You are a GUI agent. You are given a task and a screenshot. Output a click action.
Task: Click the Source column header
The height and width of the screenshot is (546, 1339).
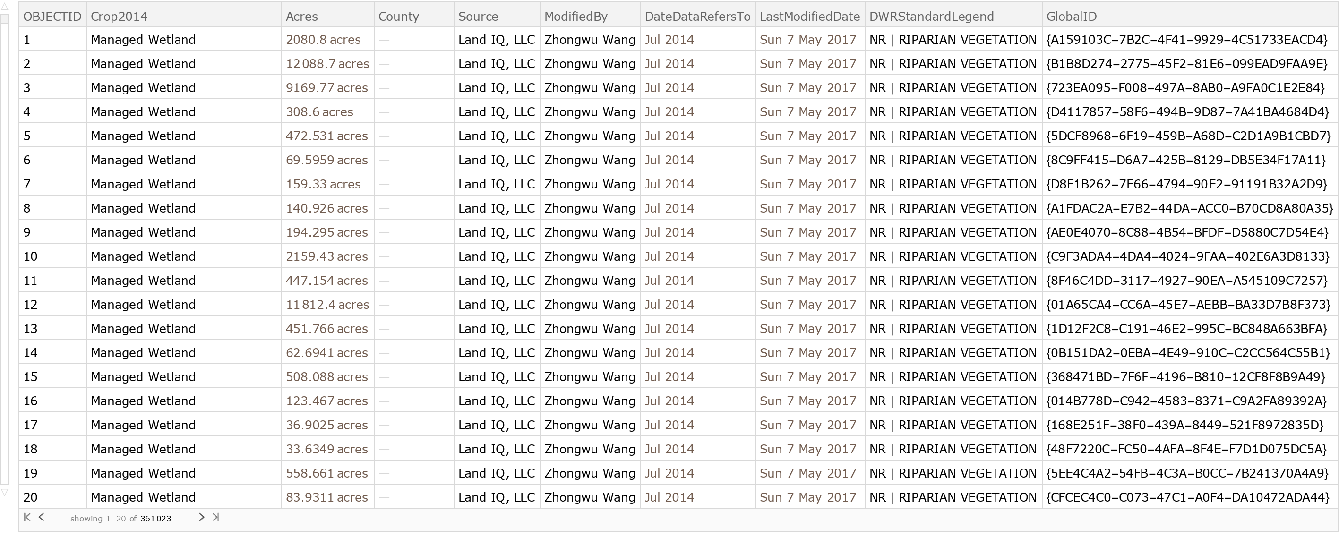(478, 16)
